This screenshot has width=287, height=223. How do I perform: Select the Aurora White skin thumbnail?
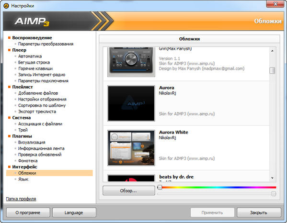(x=131, y=148)
